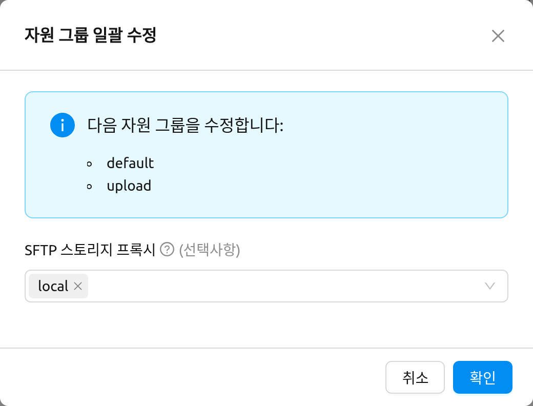This screenshot has width=533, height=406.
Task: Expand the SFTP storage proxy dropdown arrow
Action: [490, 286]
